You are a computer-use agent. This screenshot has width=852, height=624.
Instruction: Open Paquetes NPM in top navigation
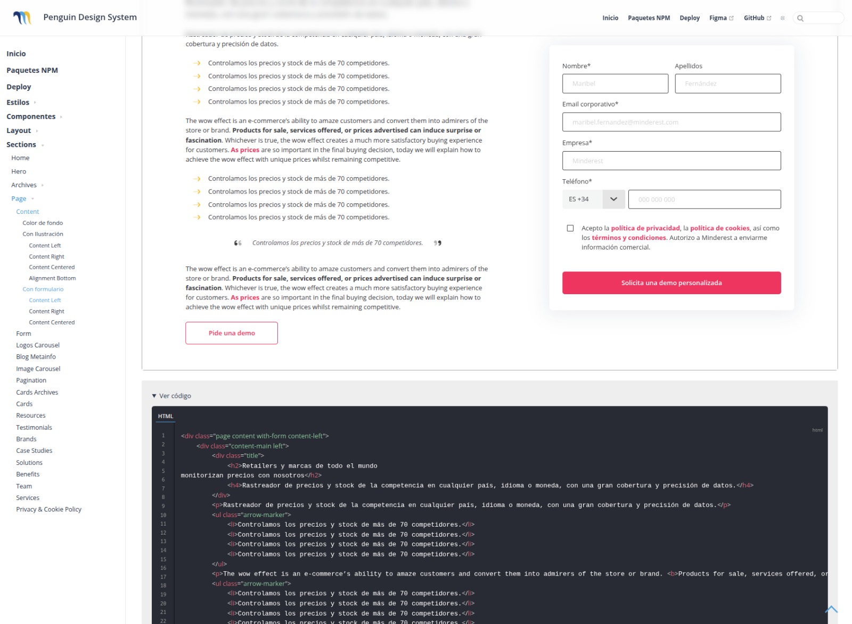649,18
